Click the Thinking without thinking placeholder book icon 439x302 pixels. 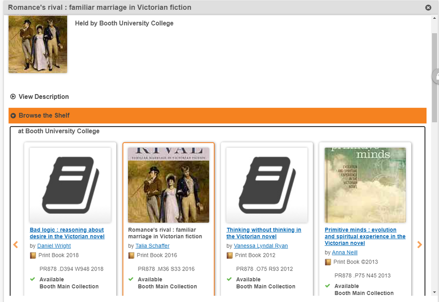pyautogui.click(x=267, y=185)
